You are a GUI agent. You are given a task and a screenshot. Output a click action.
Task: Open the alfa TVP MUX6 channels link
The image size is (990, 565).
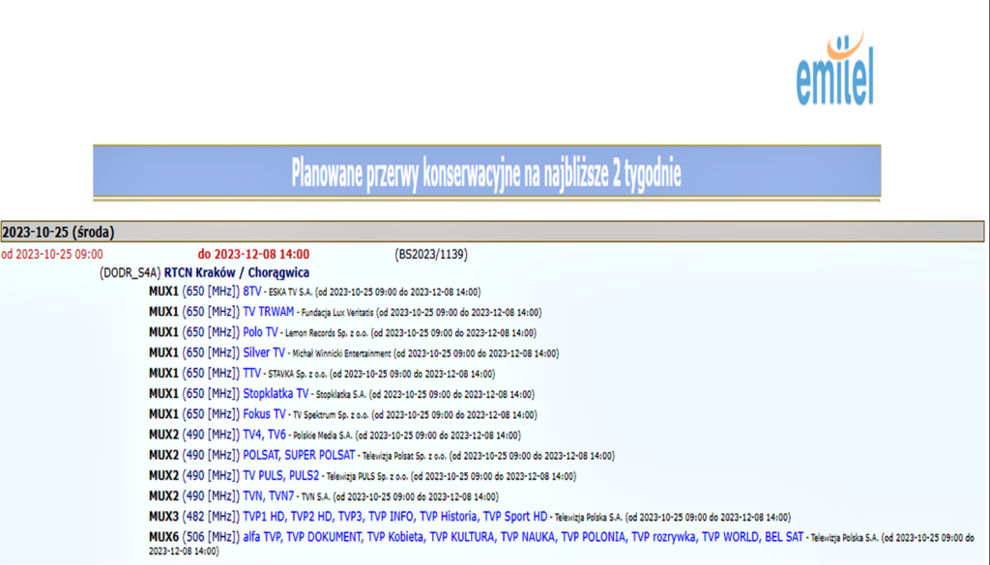tap(523, 537)
